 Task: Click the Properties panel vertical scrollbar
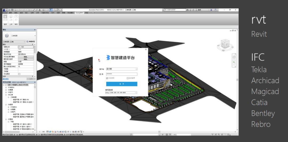(35, 60)
